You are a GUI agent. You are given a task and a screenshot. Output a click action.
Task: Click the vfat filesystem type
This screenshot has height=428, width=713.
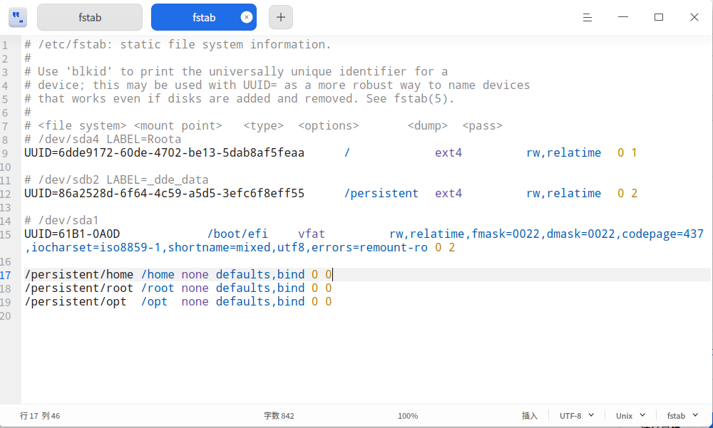[312, 234]
